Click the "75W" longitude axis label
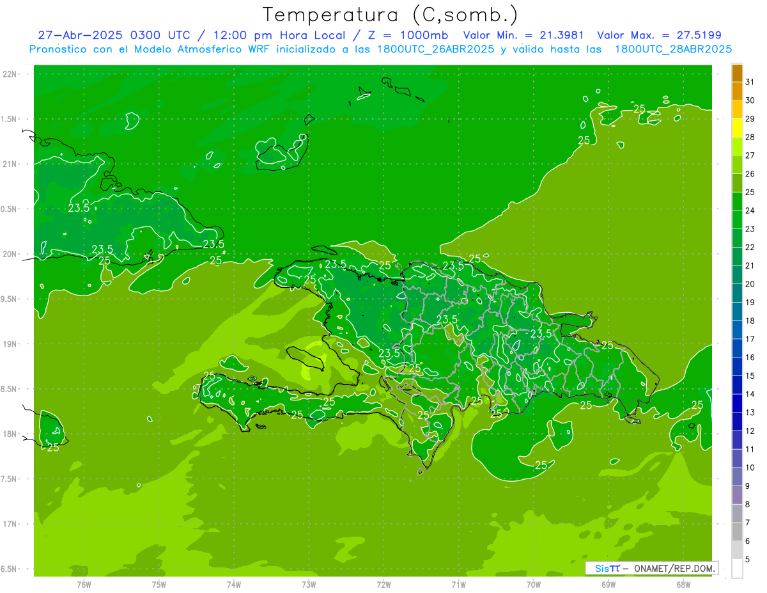767x593 pixels. 159,585
